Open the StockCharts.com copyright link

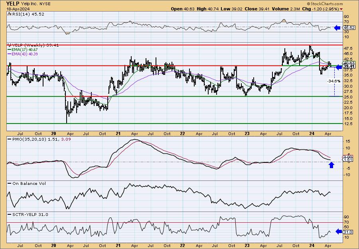[x=325, y=4]
